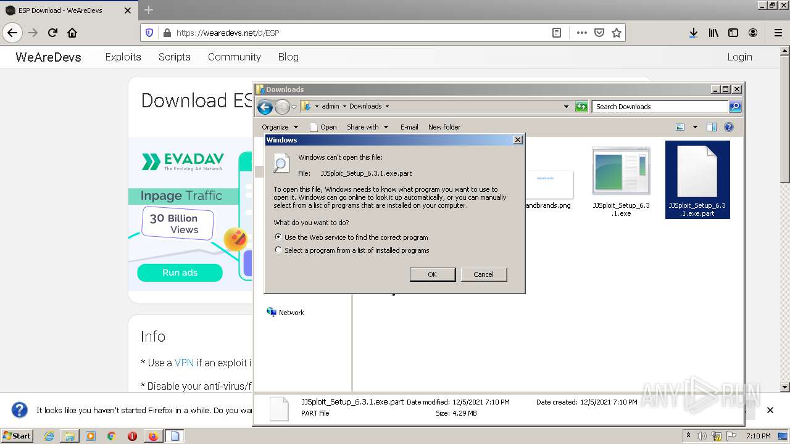This screenshot has height=444, width=790.
Task: Click the Search Downloads field
Action: (660, 107)
